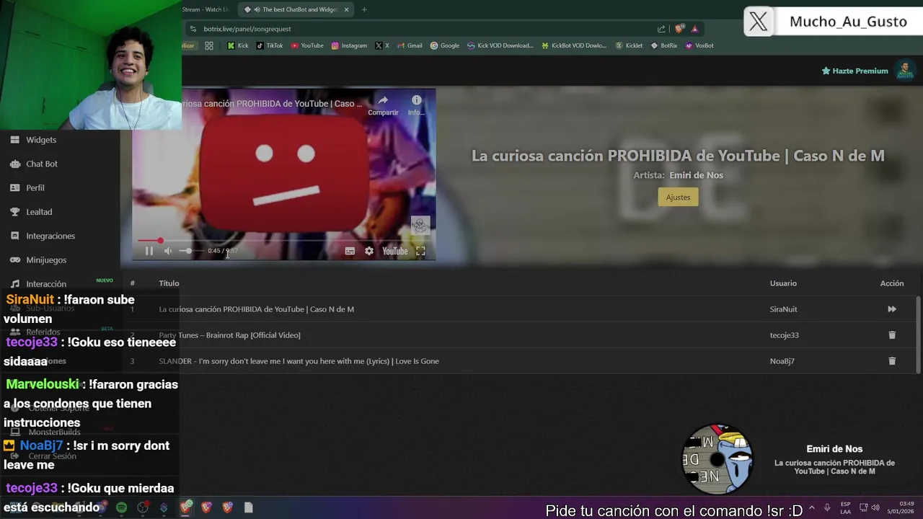Open the bookmarks apps grid icon
The height and width of the screenshot is (519, 923).
[x=209, y=45]
